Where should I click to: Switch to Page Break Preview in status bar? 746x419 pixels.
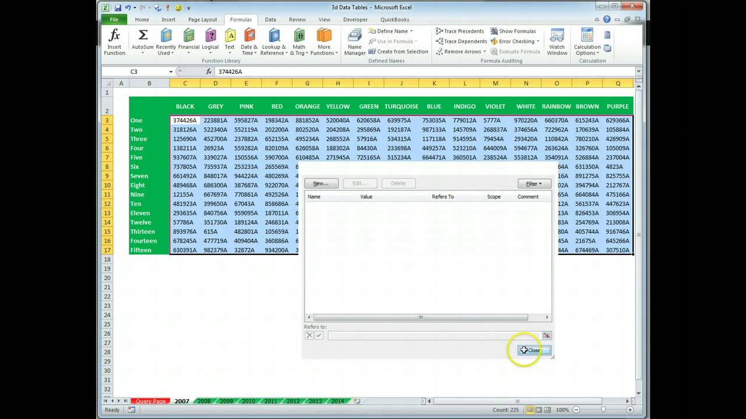(548, 410)
